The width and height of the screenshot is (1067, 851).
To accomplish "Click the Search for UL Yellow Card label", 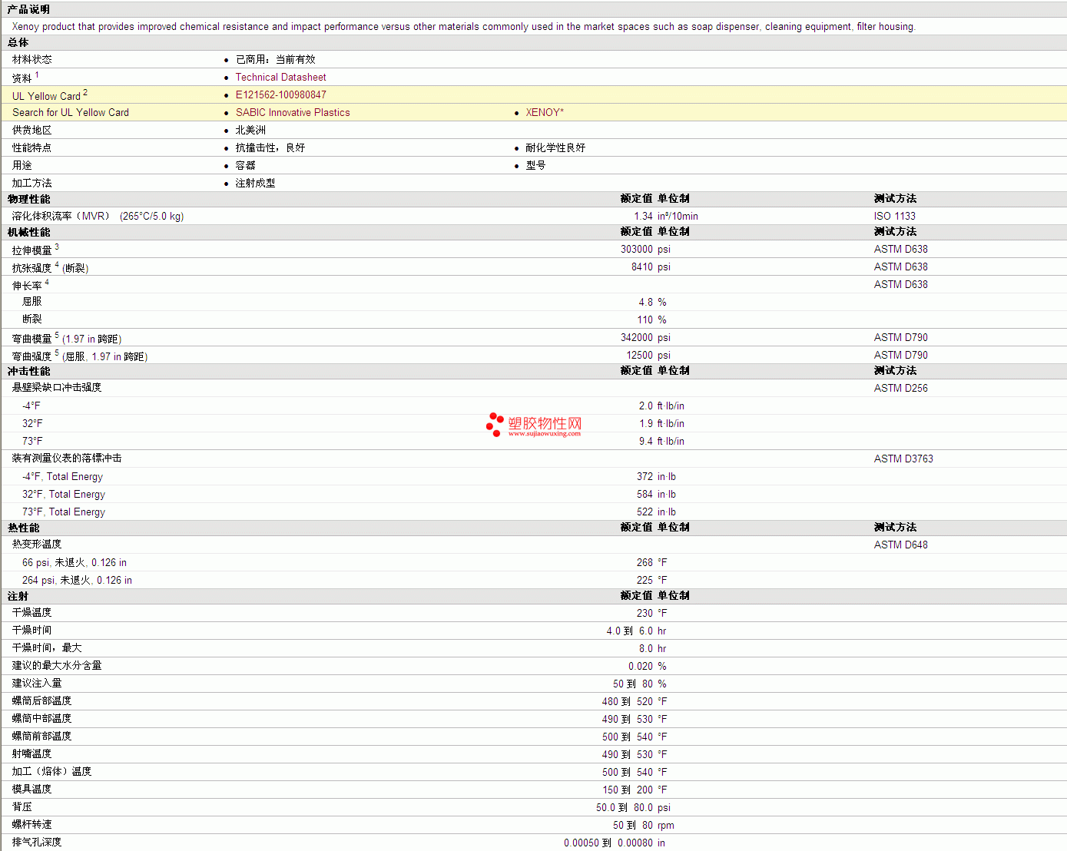I will point(71,113).
